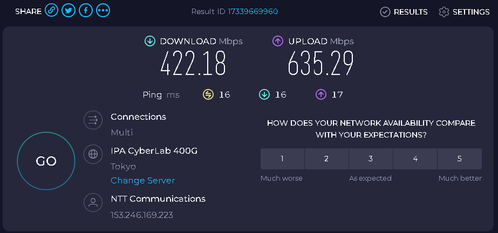Select rating 3 As expected
The width and height of the screenshot is (498, 233).
pos(371,159)
